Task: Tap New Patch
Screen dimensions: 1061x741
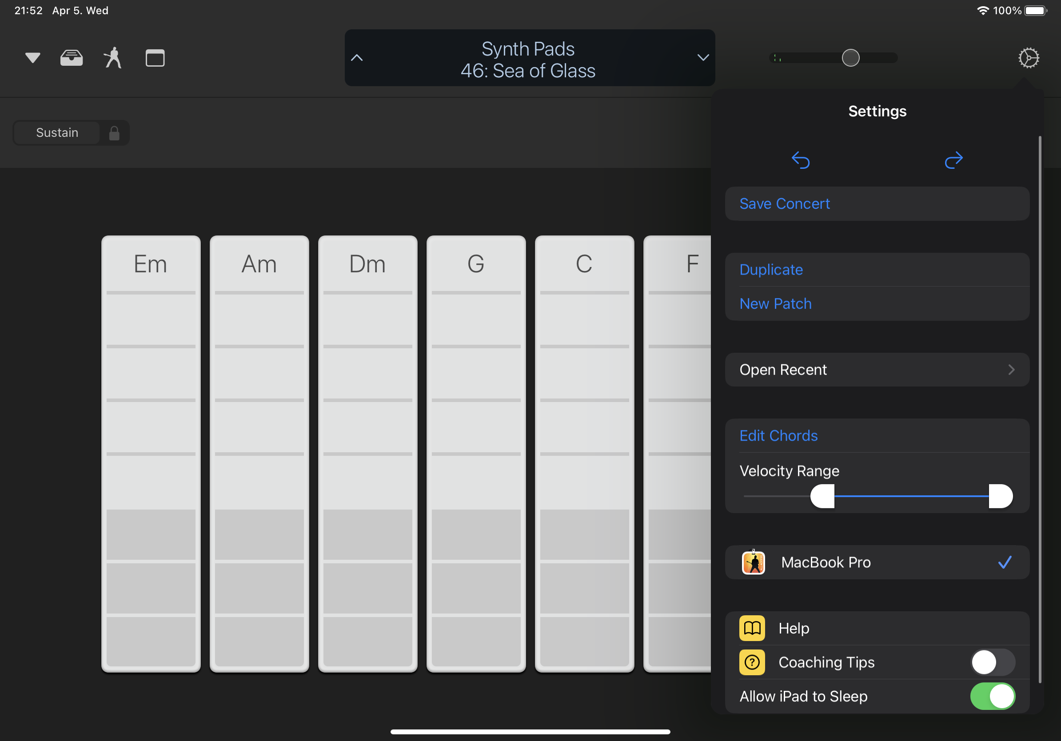Action: click(x=775, y=303)
